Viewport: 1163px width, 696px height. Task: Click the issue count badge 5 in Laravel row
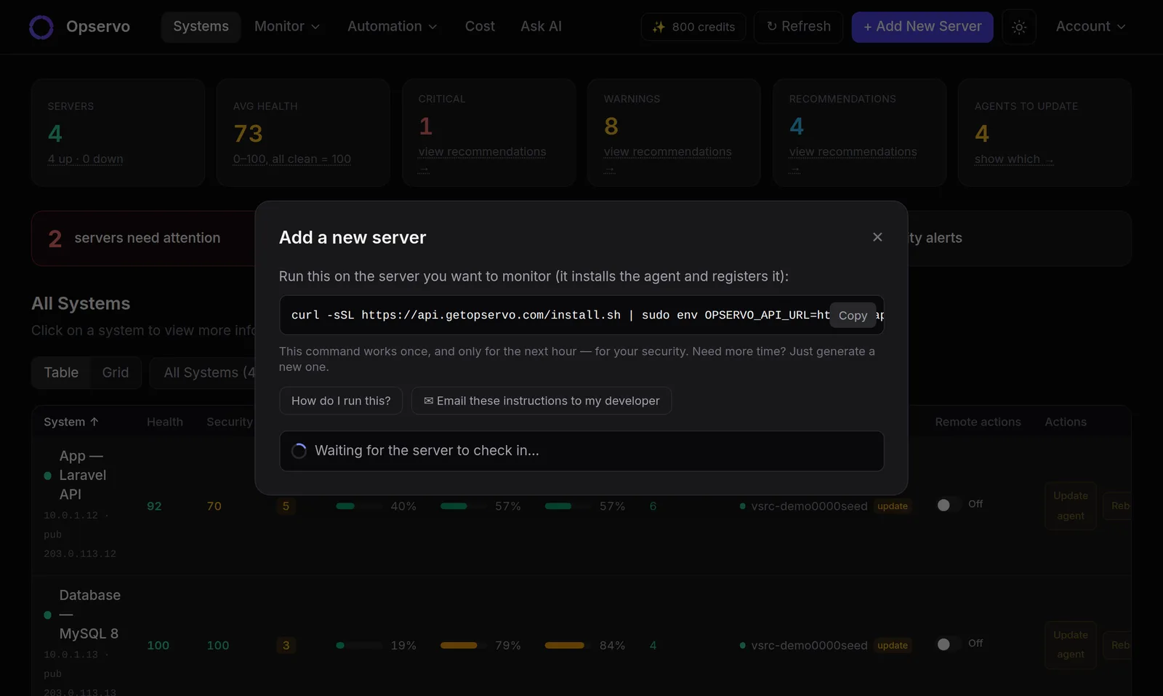[x=286, y=506]
